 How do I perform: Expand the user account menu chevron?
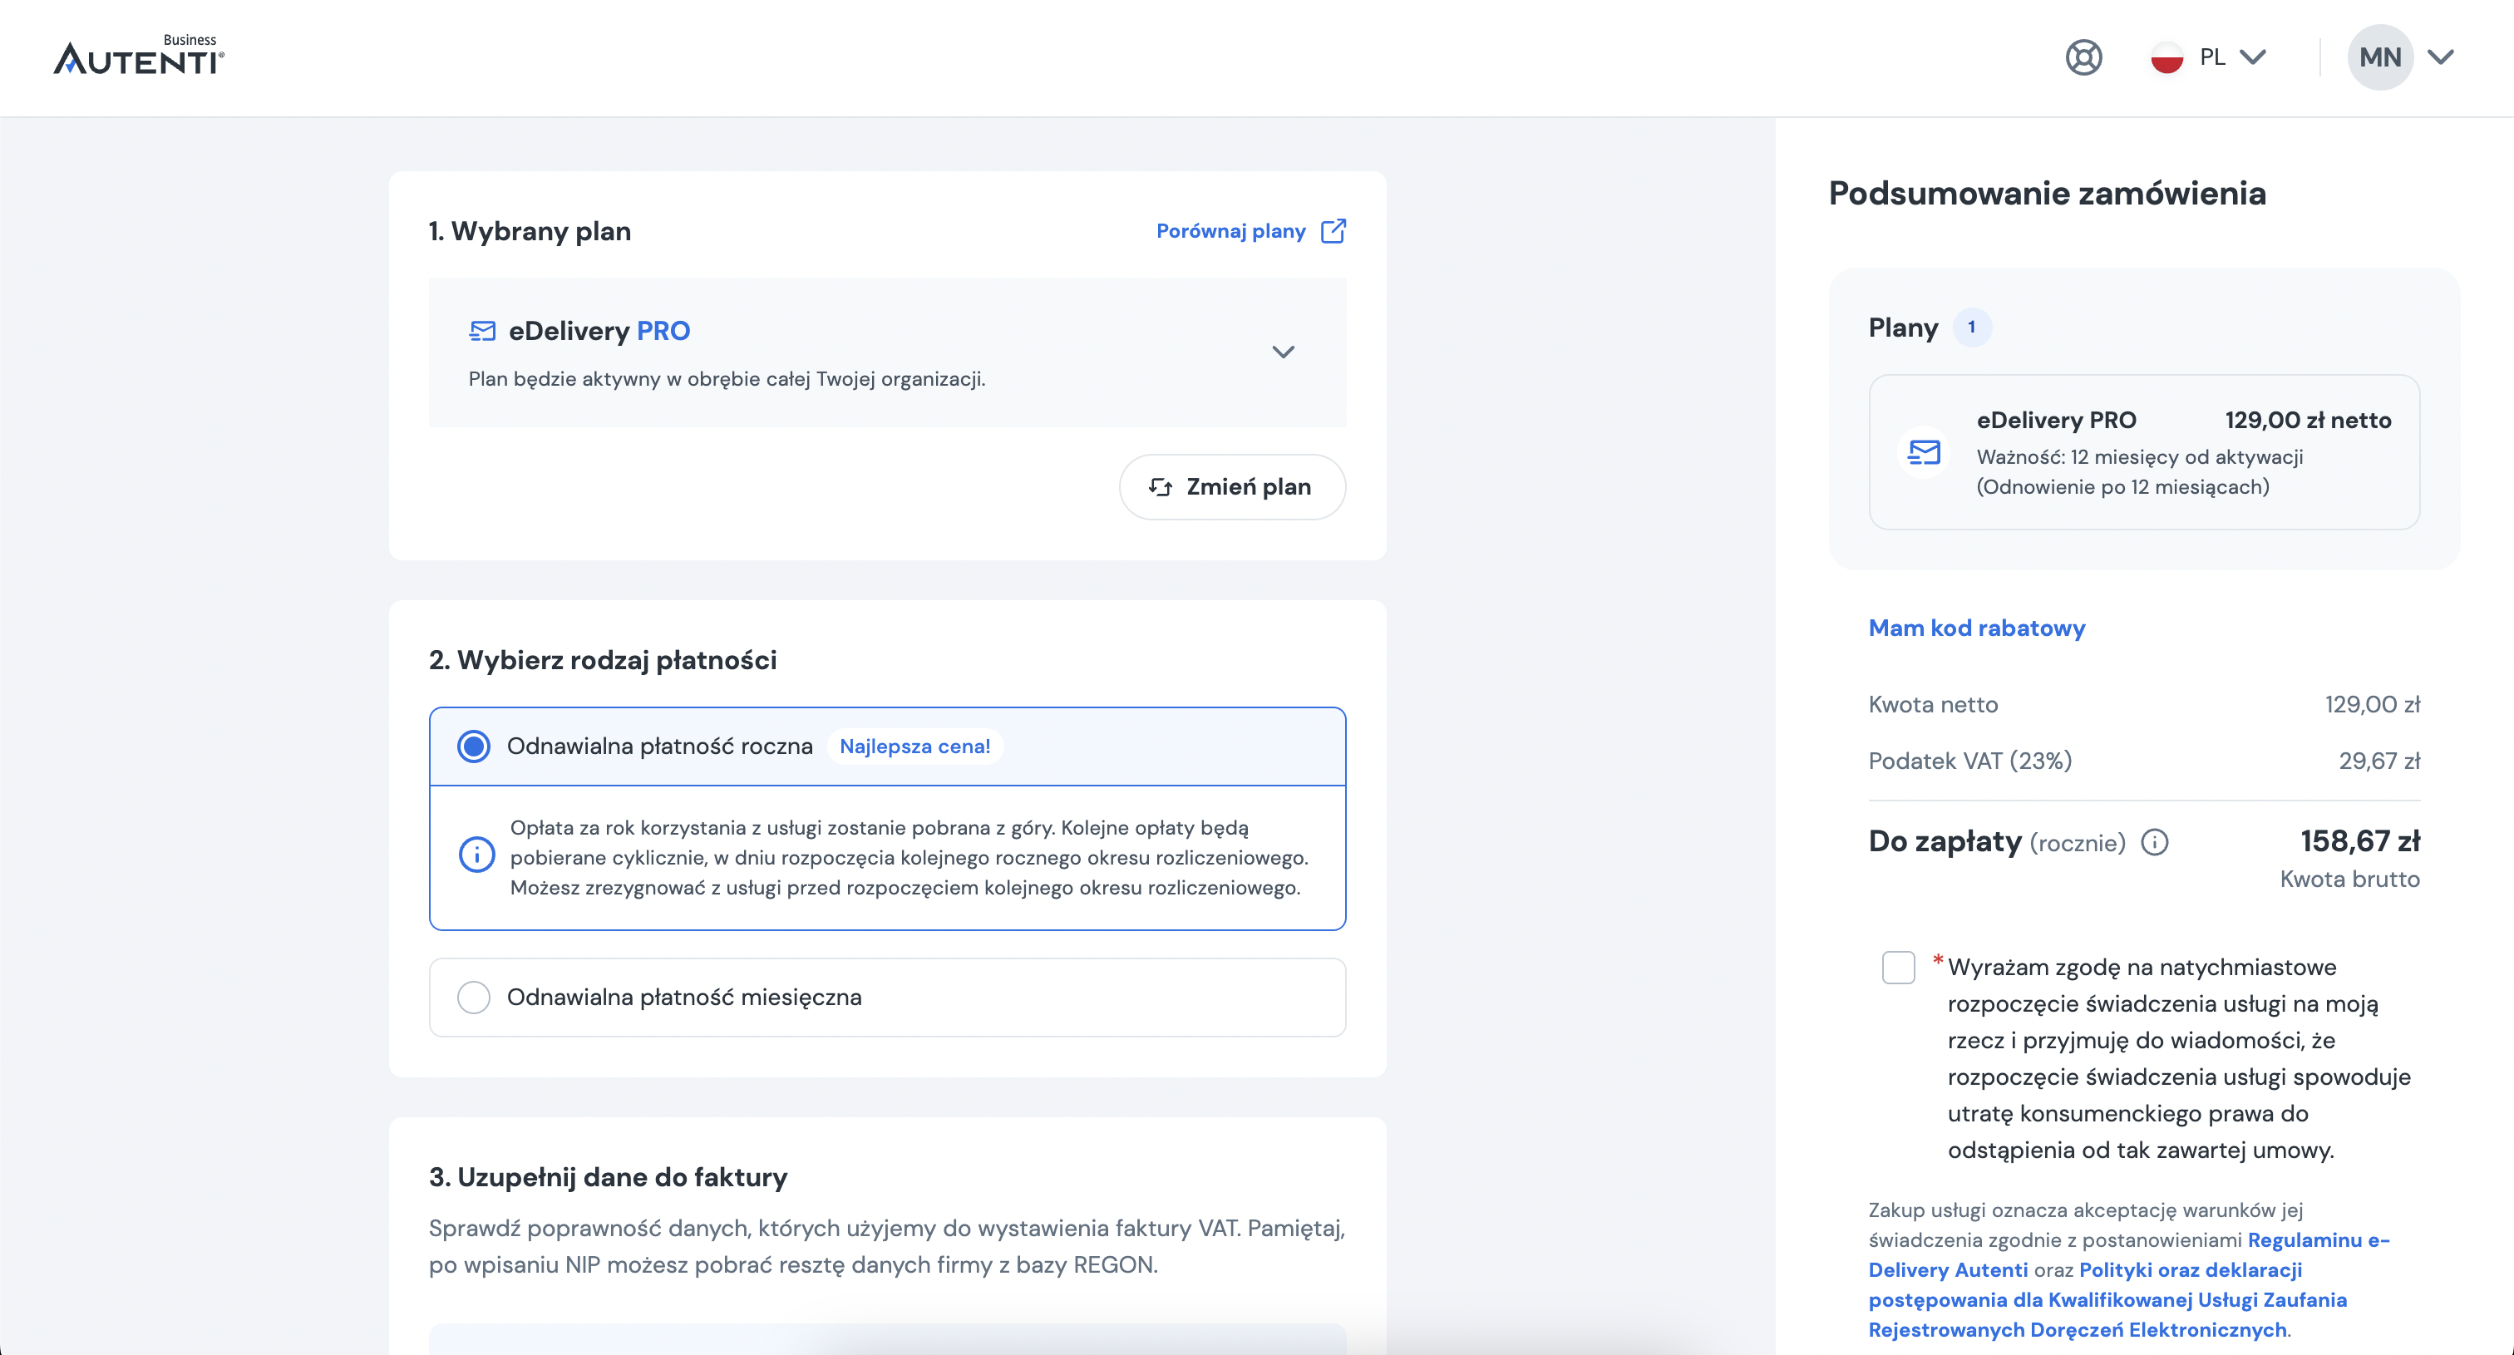[2441, 57]
